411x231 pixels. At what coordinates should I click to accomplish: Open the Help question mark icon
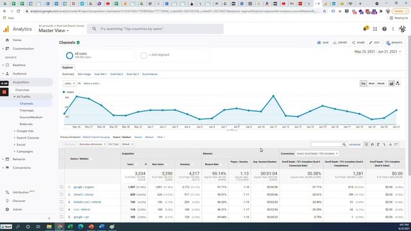coord(384,29)
